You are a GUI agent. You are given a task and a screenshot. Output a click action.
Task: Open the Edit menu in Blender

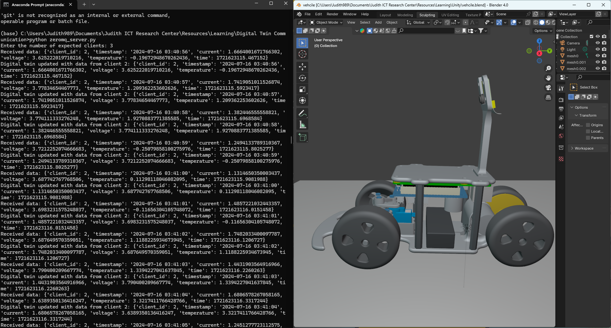(x=318, y=14)
